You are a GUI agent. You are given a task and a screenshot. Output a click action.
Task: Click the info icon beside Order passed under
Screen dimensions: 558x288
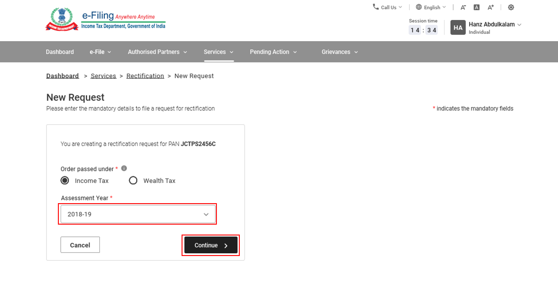pos(124,168)
